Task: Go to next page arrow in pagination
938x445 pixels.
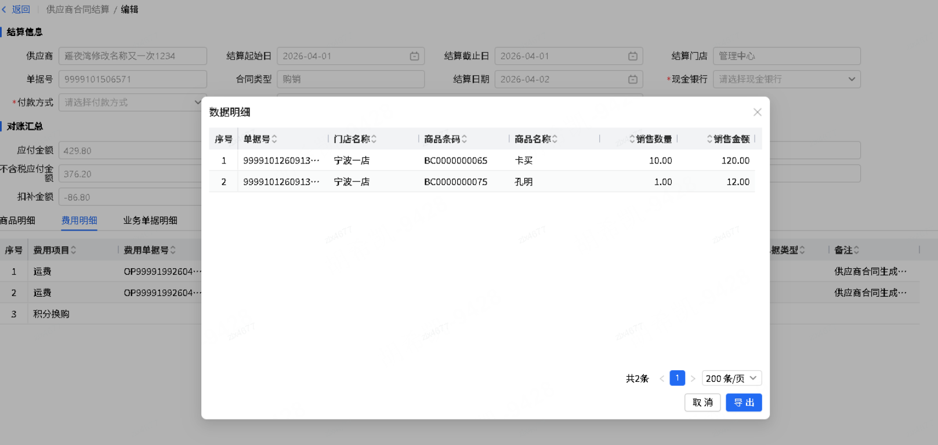Action: 693,378
